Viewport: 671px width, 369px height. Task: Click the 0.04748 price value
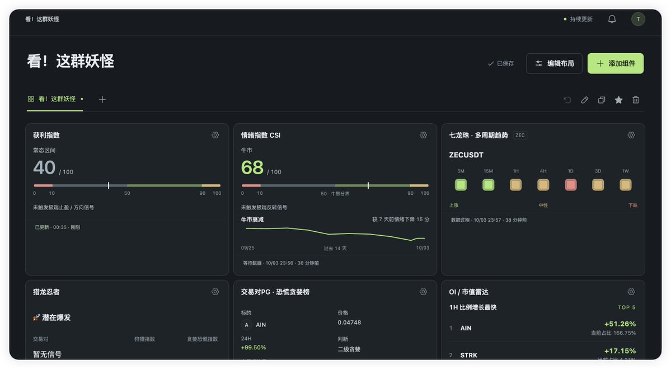tap(349, 323)
